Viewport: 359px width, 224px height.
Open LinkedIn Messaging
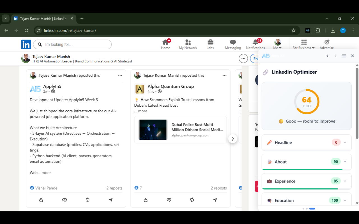(x=233, y=44)
